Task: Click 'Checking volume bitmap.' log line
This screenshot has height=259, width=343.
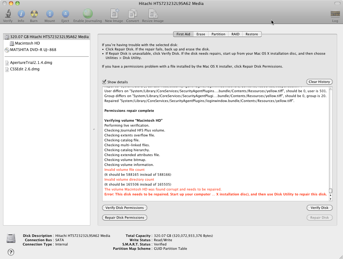Action: tap(125, 160)
